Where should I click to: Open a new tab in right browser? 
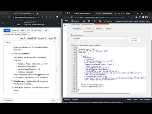coord(142,13)
